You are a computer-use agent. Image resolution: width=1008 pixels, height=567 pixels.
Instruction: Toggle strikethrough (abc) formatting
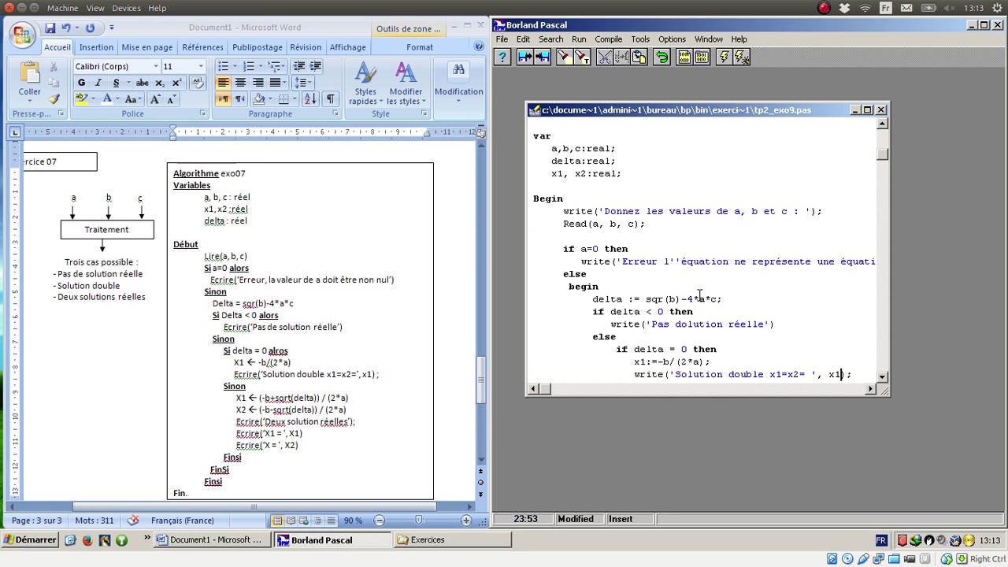(142, 83)
